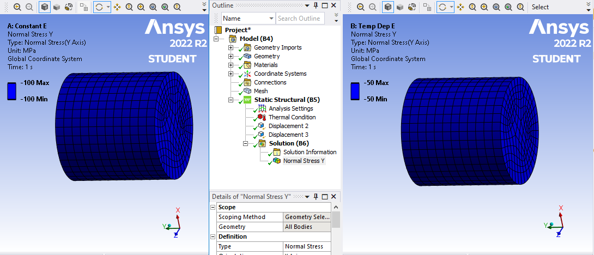Toggle Shaded Exterior and Edges in Constant E toolbar
The width and height of the screenshot is (594, 255).
(45, 7)
